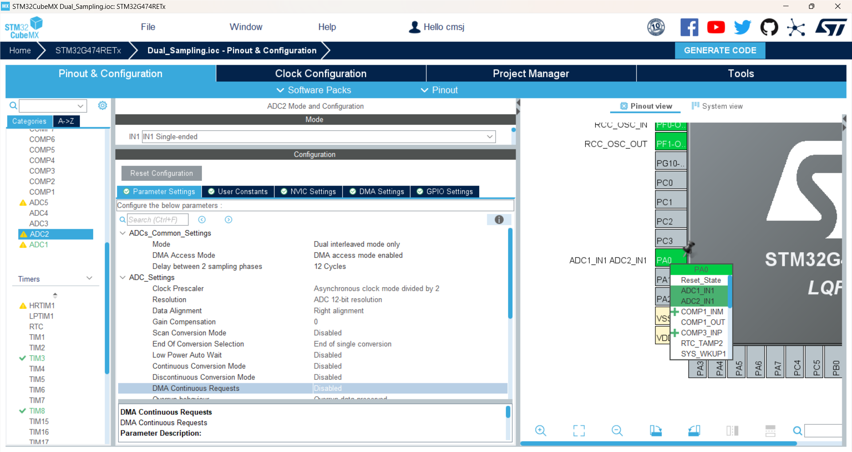852x452 pixels.
Task: Open the categories settings gear icon
Action: 103,105
